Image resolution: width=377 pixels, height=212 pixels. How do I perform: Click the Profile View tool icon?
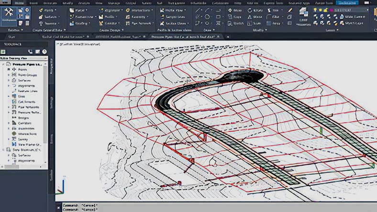[162, 11]
